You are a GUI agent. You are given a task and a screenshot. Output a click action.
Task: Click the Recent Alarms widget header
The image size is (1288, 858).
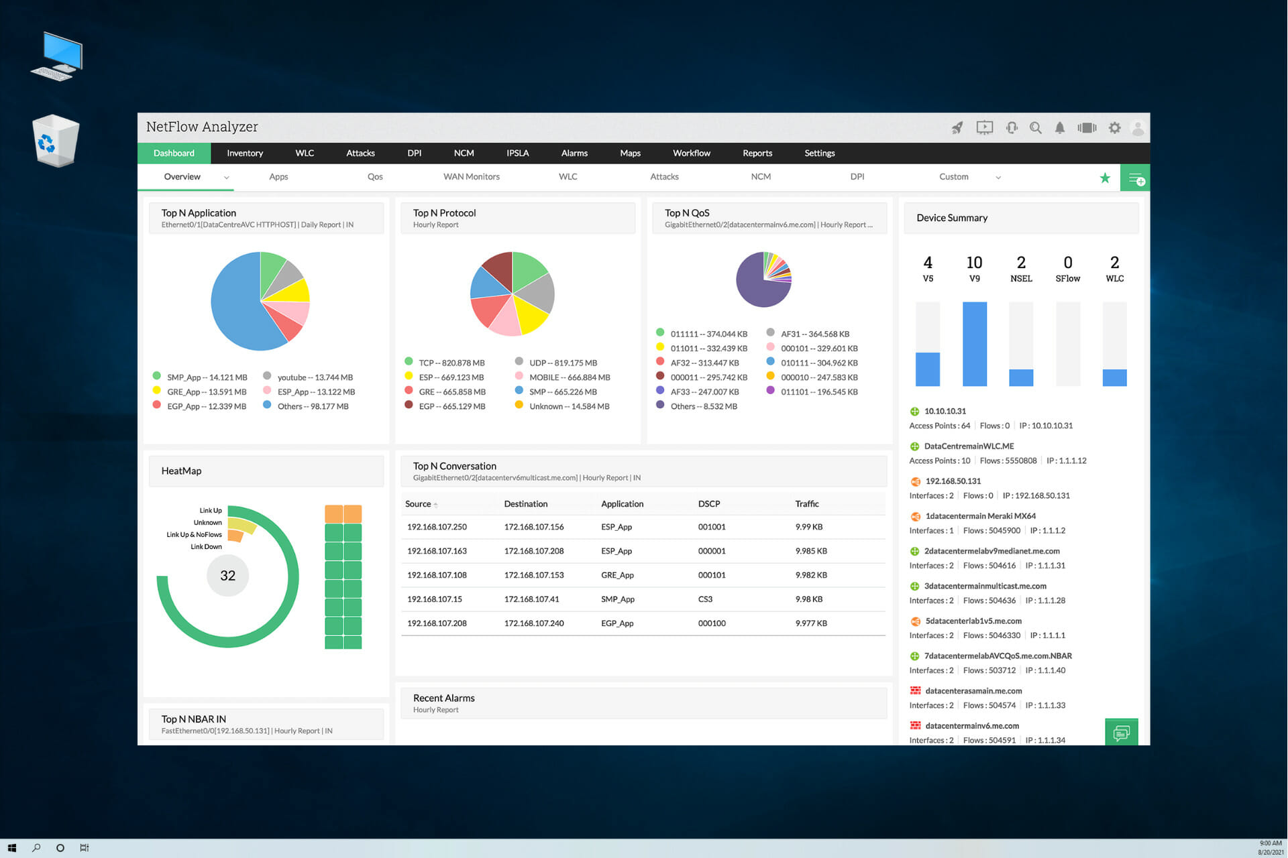tap(644, 703)
